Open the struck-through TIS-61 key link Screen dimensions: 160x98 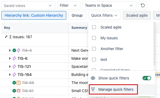coord(28,91)
